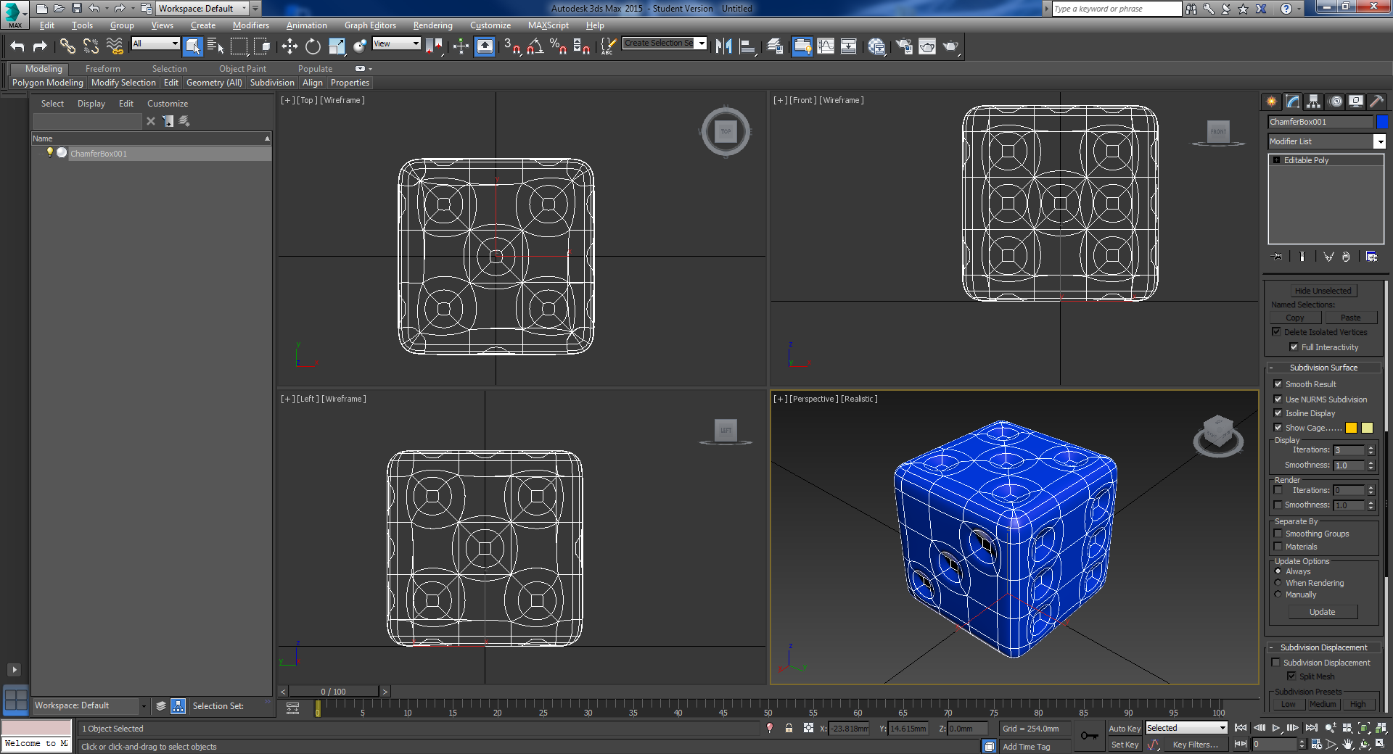Select the Move tool in main toolbar
This screenshot has width=1393, height=754.
pos(289,46)
